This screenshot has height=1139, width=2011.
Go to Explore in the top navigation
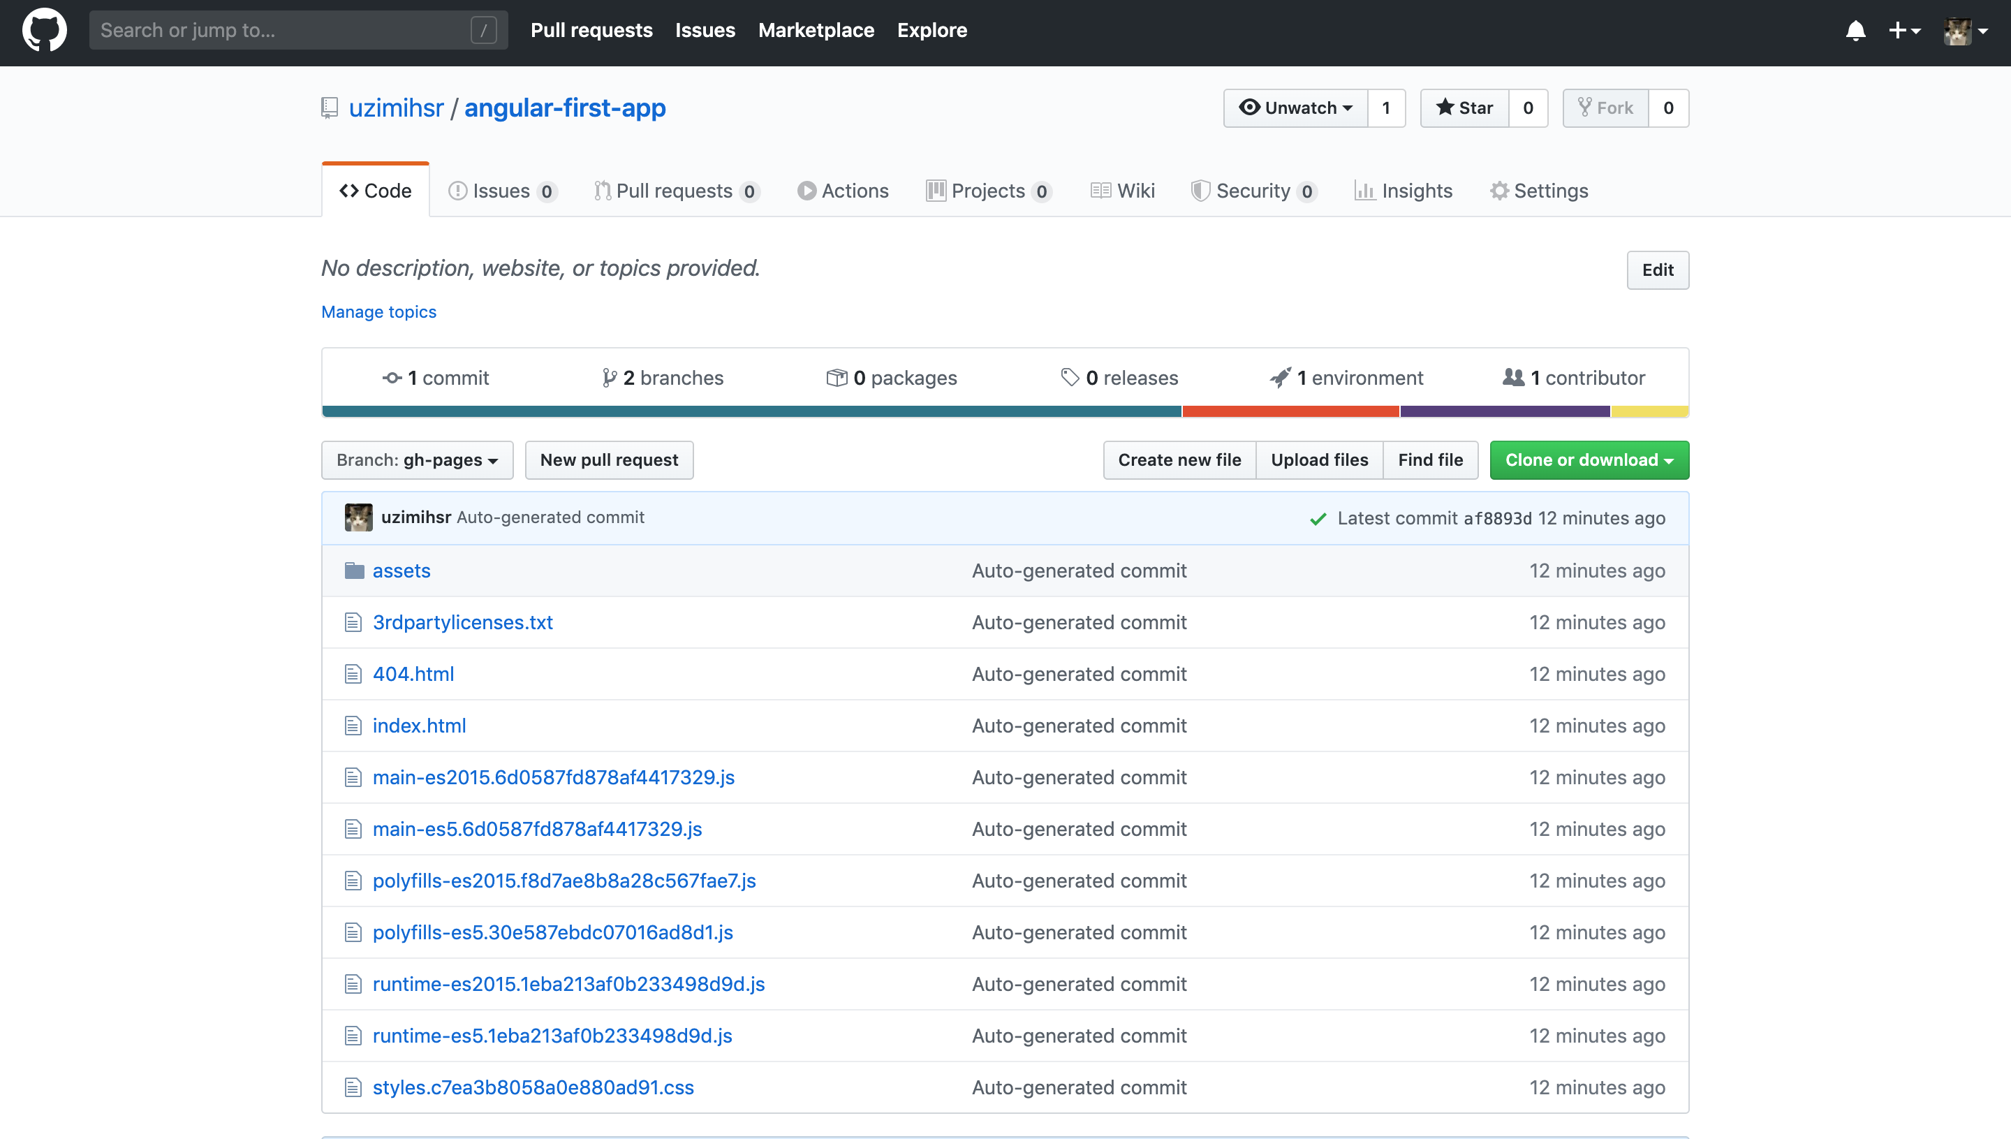[x=931, y=31]
